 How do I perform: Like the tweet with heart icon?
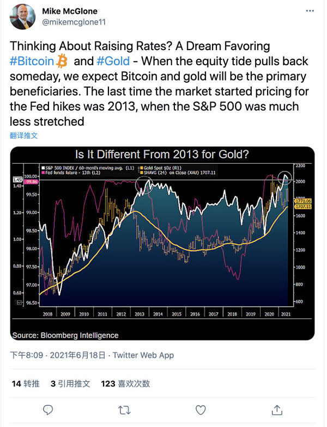click(201, 410)
